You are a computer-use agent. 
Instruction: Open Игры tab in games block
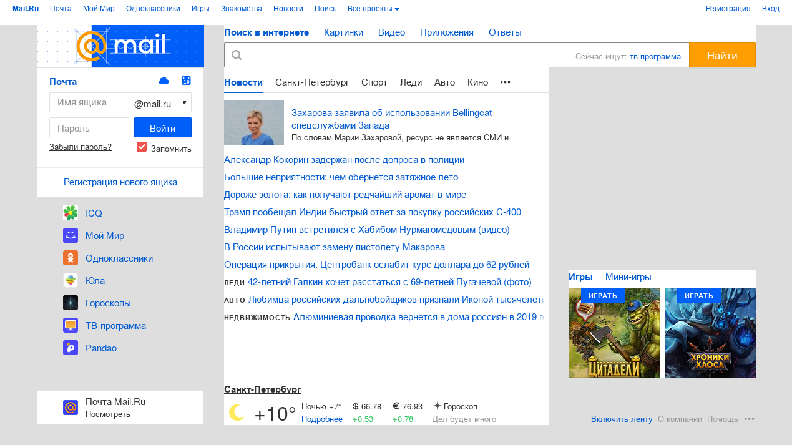(x=580, y=277)
